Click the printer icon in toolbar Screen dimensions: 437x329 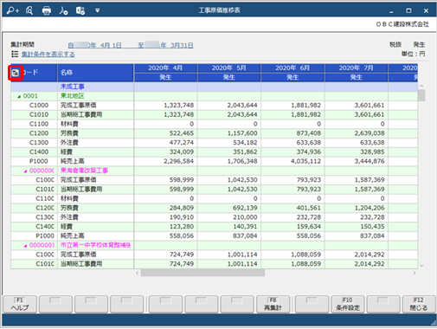tap(47, 10)
